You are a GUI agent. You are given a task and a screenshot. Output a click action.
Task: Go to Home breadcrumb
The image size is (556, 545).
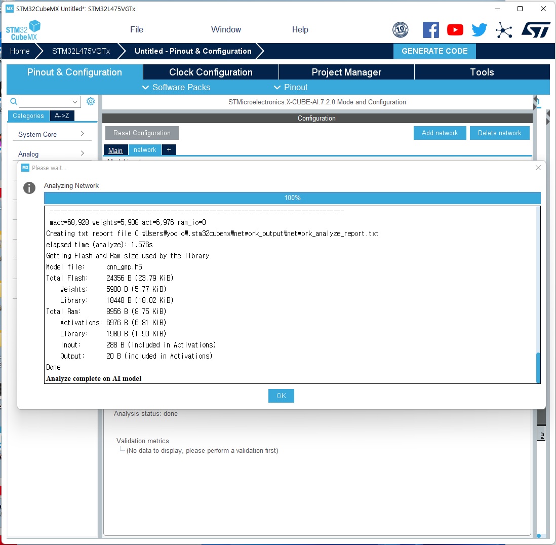click(20, 51)
